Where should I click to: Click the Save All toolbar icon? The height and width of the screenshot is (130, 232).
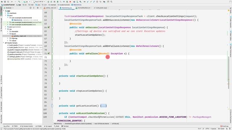(x=5, y=1)
